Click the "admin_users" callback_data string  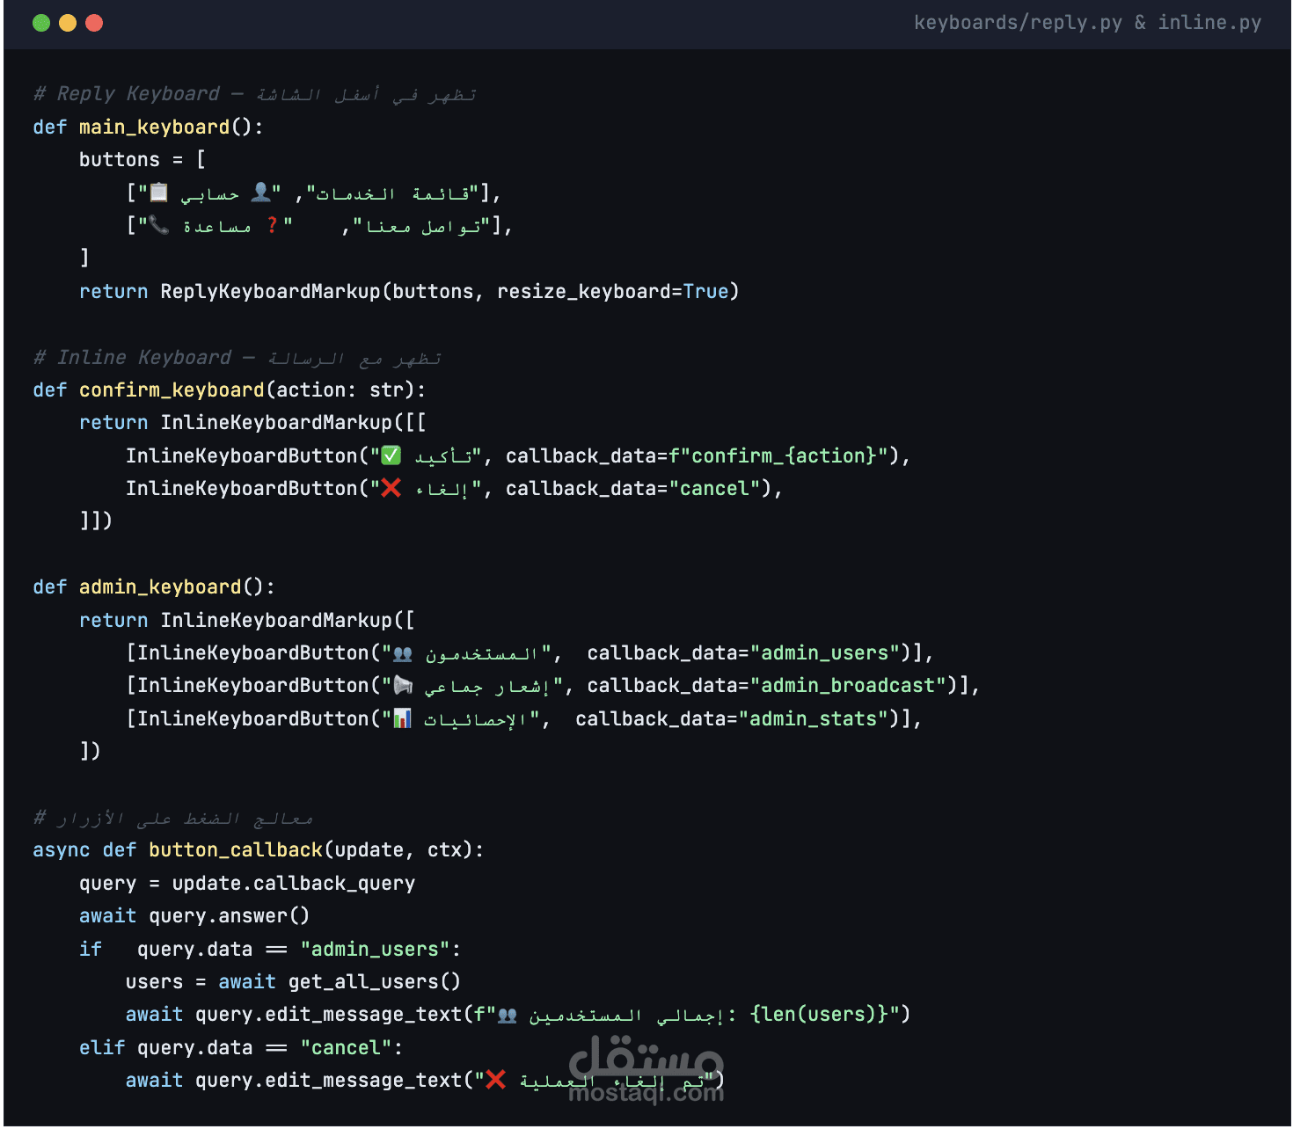click(825, 653)
